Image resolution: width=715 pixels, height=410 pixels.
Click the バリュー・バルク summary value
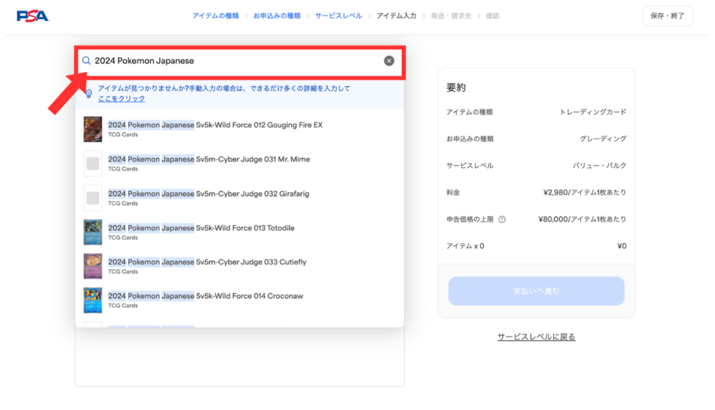(599, 166)
